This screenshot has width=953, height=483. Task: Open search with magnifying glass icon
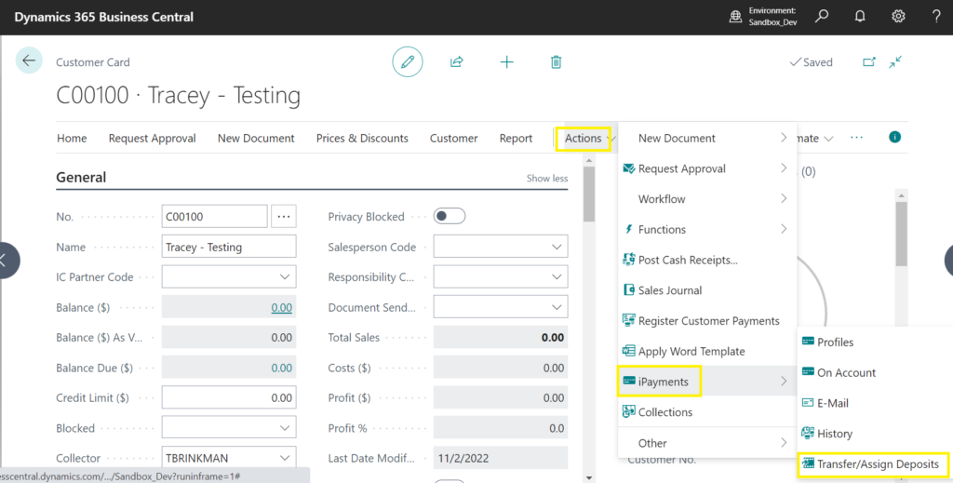pyautogui.click(x=822, y=17)
